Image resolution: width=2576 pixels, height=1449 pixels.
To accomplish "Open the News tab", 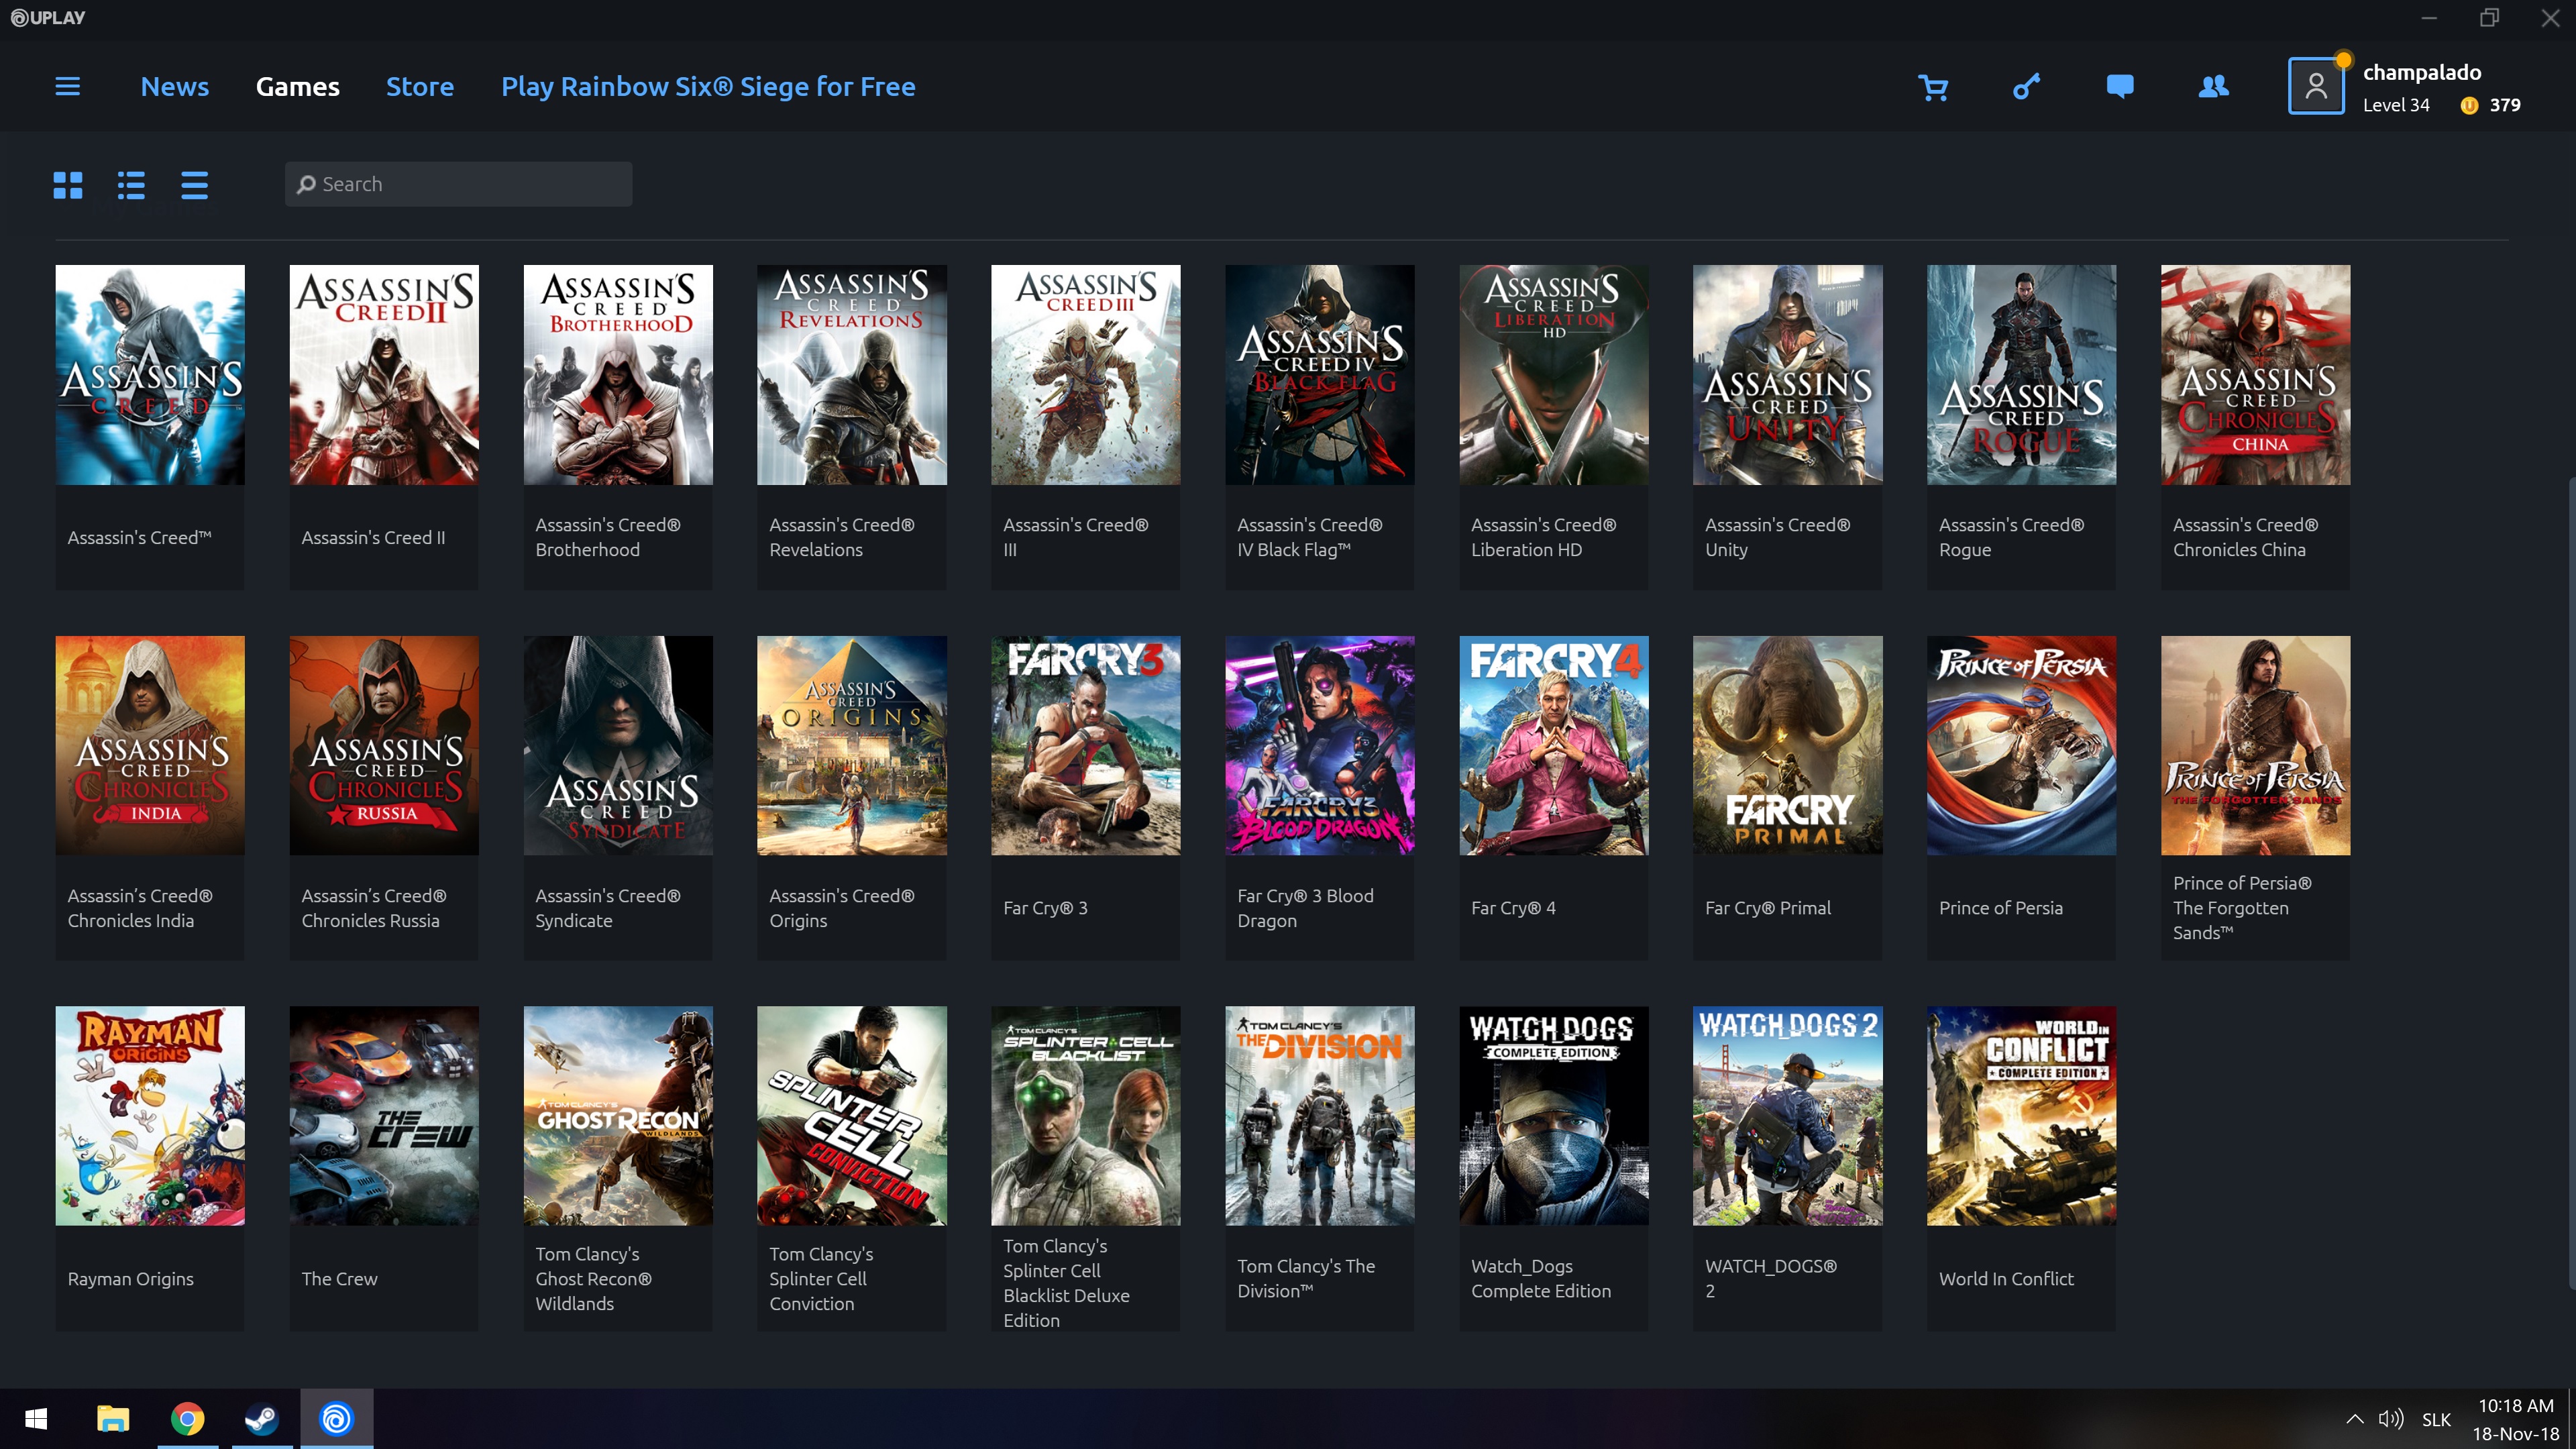I will pyautogui.click(x=174, y=87).
